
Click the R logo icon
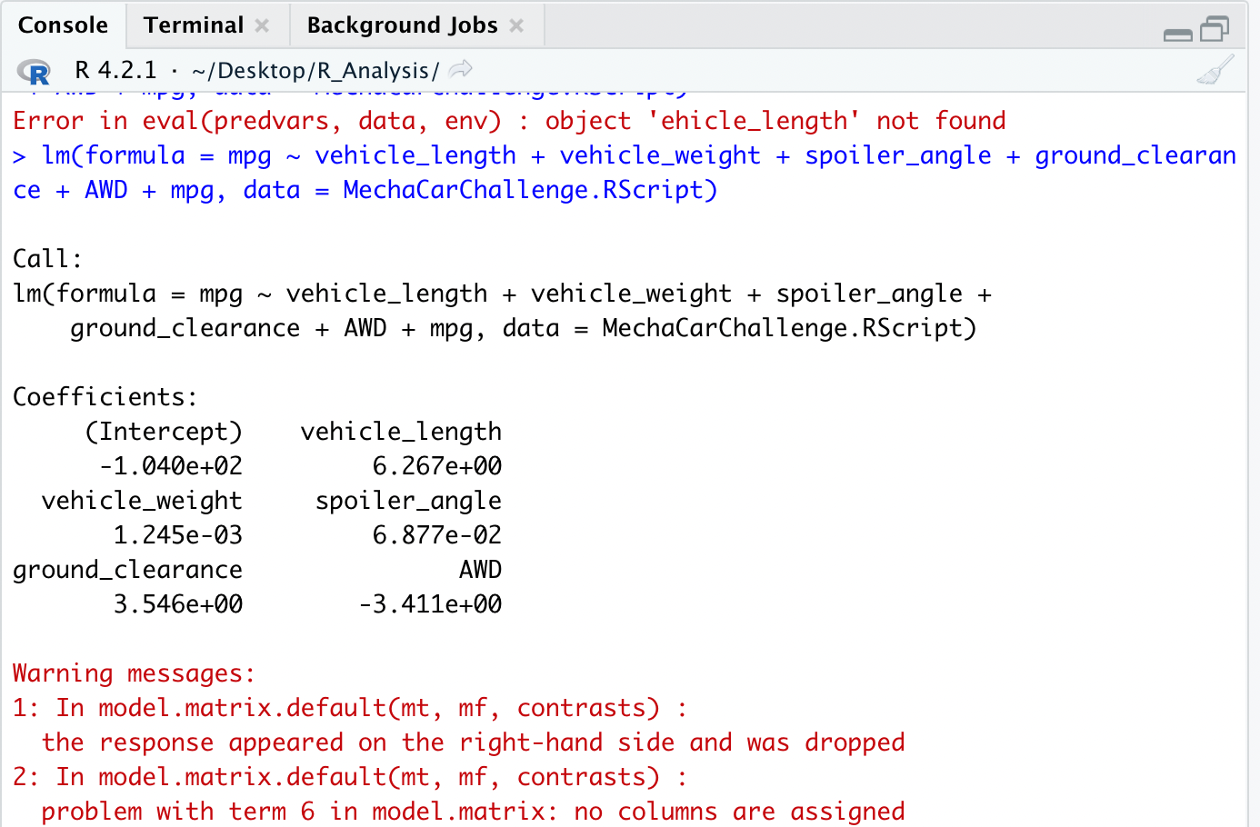(34, 72)
